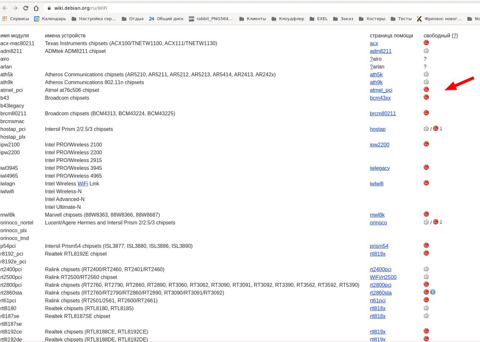Click the ? link before airo
The image size is (480, 342).
[371, 59]
